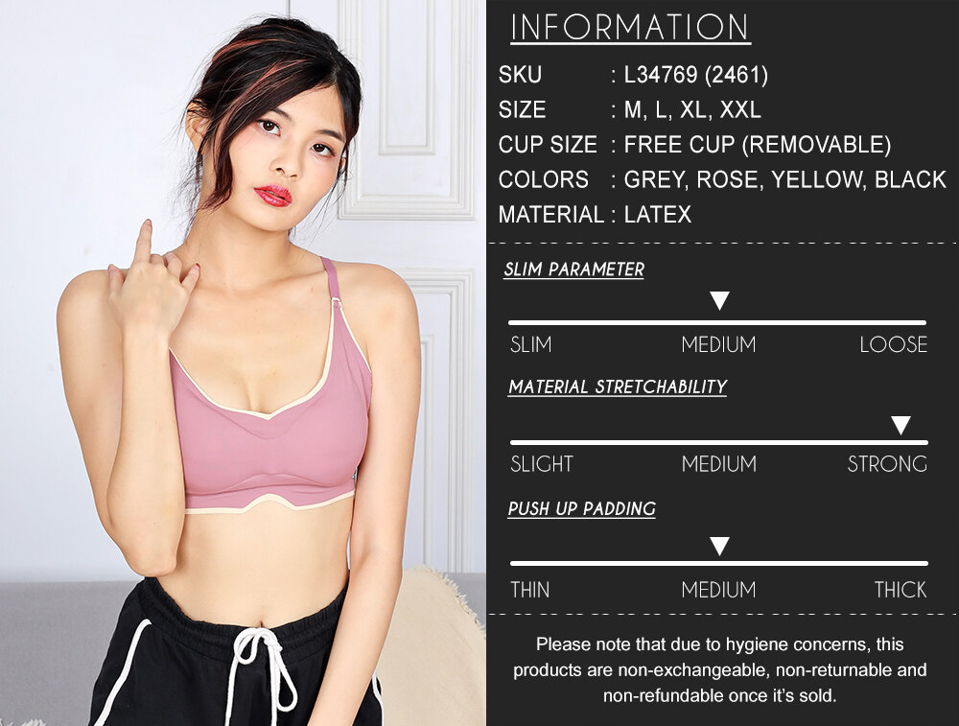
Task: Click the SLIM PARAMETER underlined label
Action: 573,269
